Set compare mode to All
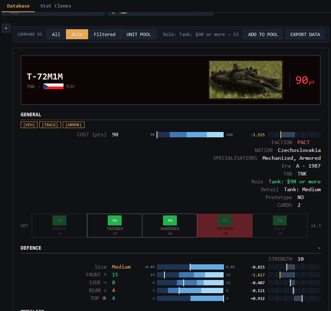This screenshot has width=331, height=311. tap(56, 34)
